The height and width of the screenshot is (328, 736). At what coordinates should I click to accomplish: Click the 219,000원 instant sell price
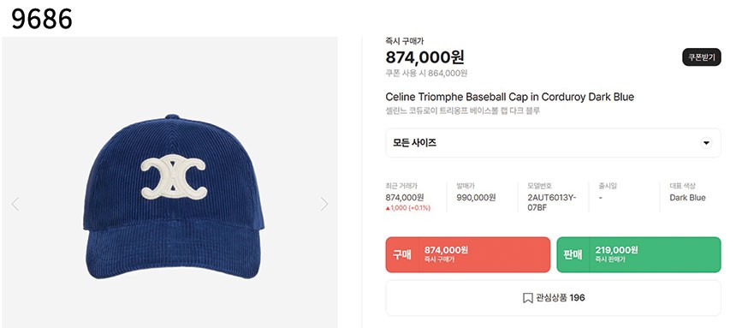tap(616, 250)
